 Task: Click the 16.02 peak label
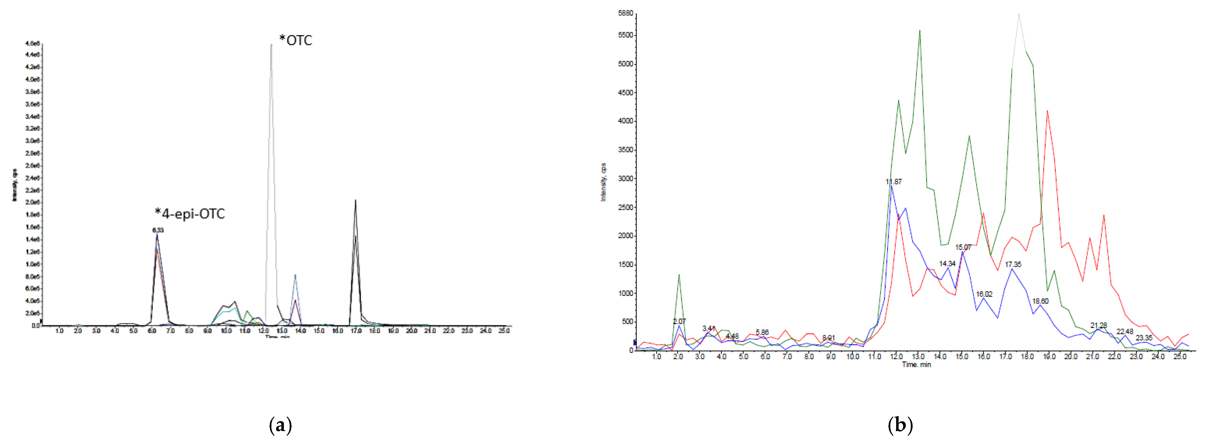point(984,294)
